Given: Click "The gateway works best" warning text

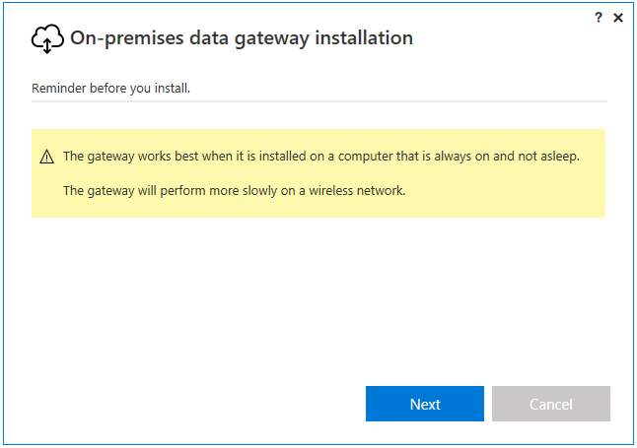Looking at the screenshot, I should (x=128, y=156).
